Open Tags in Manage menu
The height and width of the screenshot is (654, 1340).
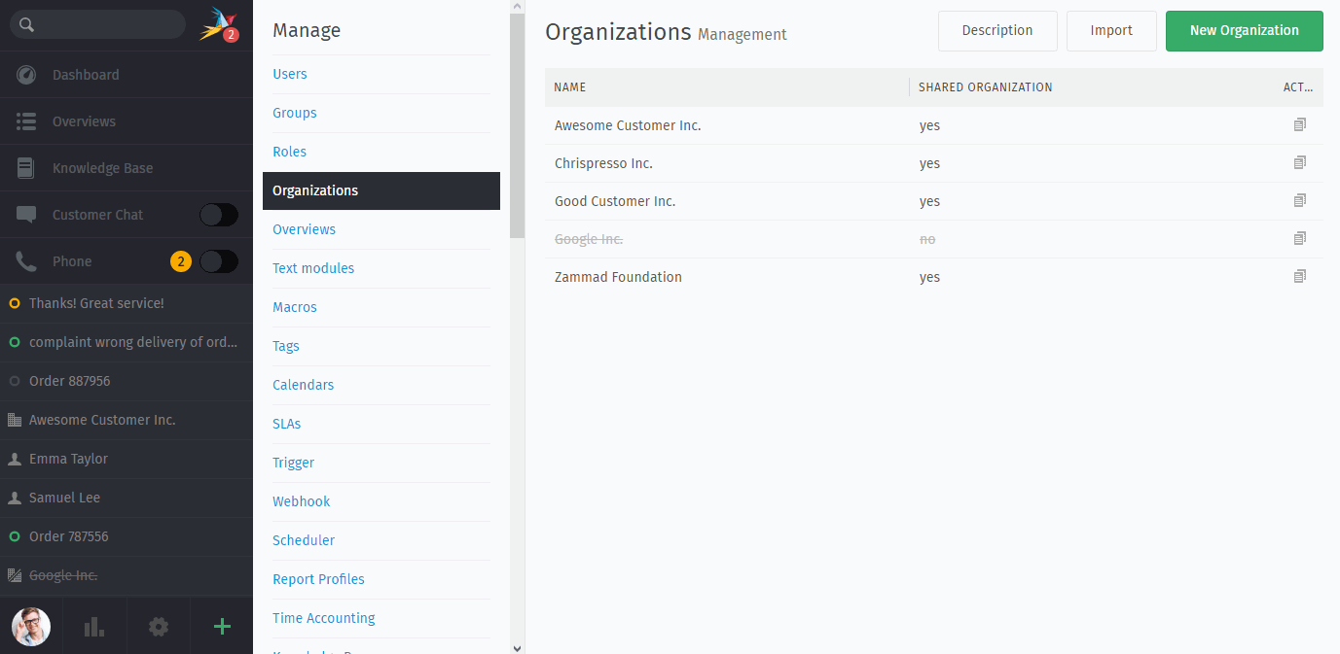(x=286, y=346)
